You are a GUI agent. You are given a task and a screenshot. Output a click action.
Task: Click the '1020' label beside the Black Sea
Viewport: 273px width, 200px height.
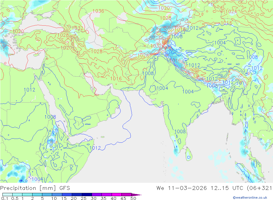18,31
